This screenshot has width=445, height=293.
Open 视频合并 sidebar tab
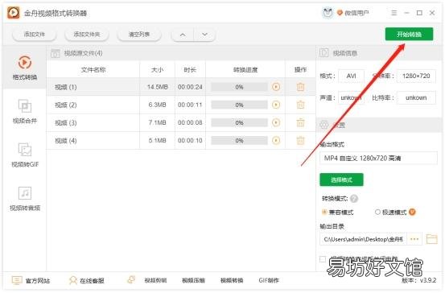tap(25, 111)
